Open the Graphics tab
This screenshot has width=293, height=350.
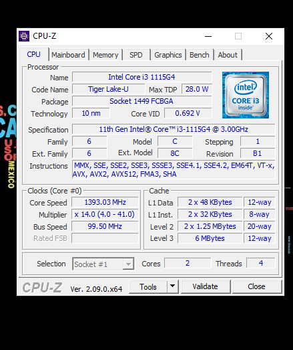coord(168,55)
